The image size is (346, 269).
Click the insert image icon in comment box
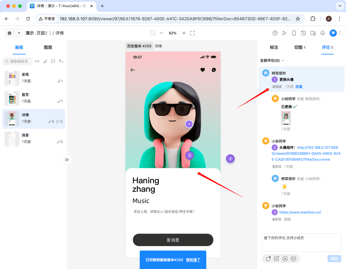(x=276, y=259)
